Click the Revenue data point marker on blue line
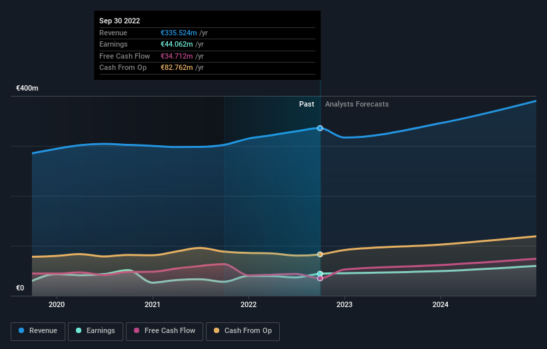Image resolution: width=547 pixels, height=349 pixels. [320, 128]
